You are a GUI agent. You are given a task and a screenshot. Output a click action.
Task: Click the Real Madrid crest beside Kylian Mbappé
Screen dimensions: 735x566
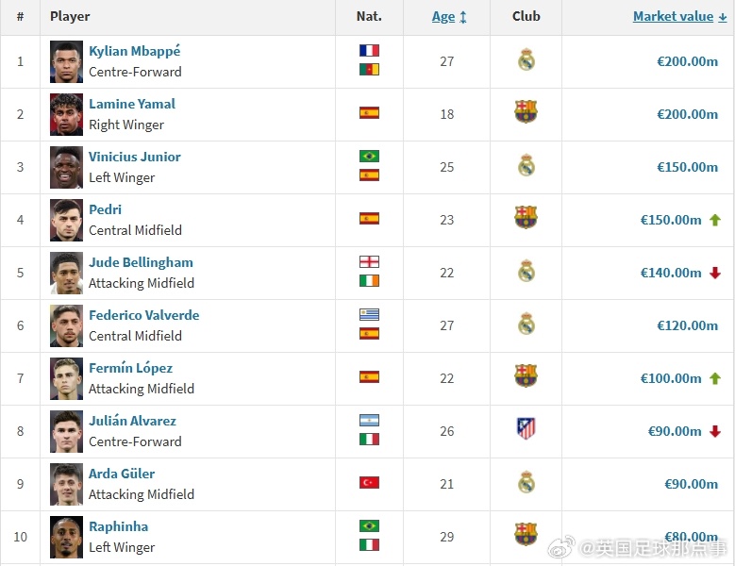526,61
